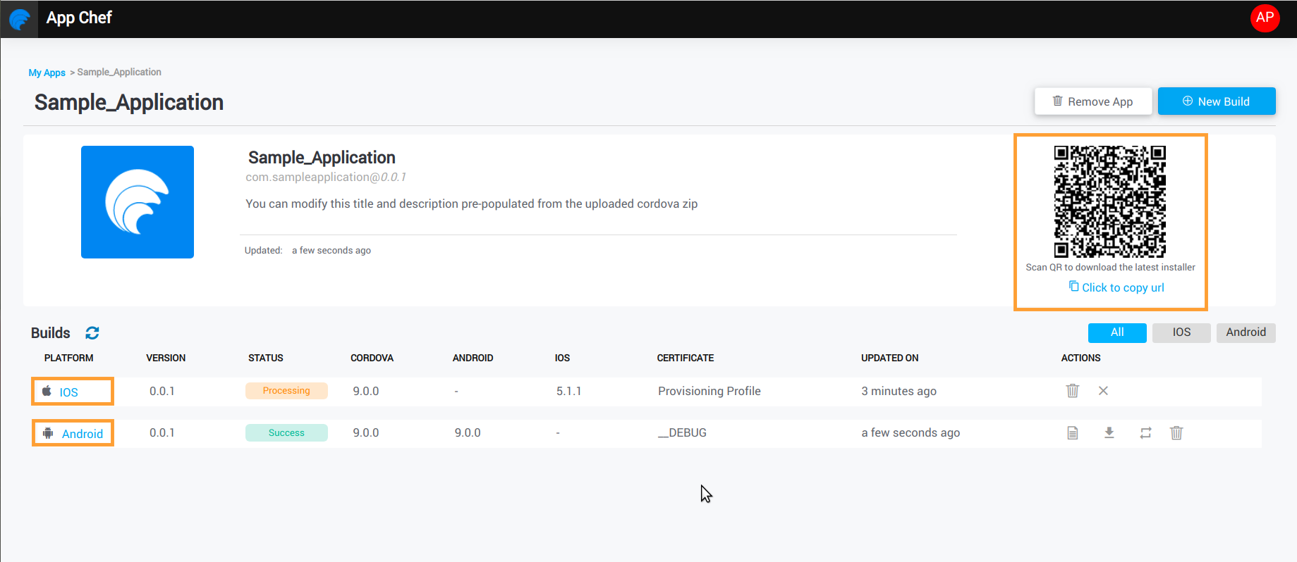Refresh the Builds list

92,332
